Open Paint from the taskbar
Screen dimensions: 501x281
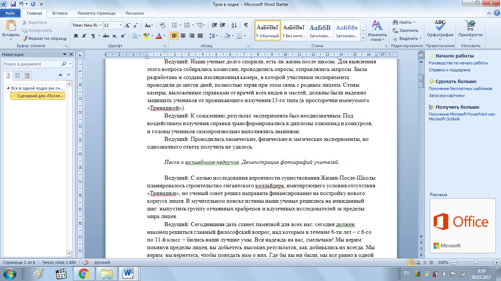coord(39,273)
